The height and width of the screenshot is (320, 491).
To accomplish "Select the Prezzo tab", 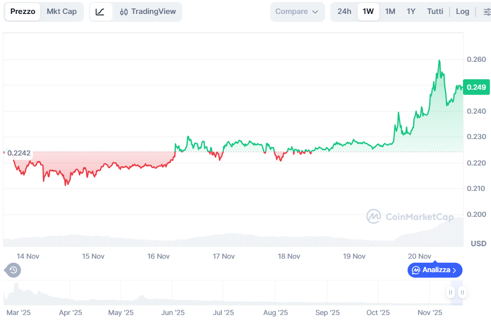I will pos(22,11).
